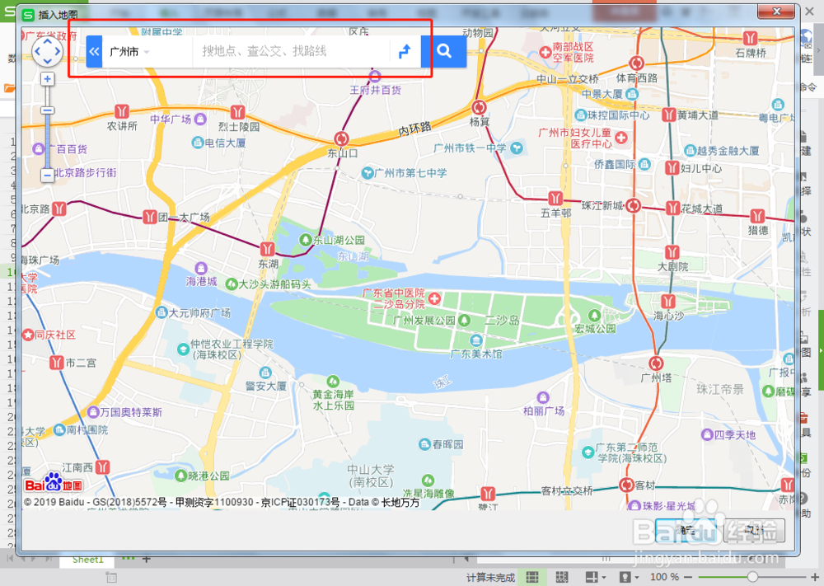Click the blue search magnifier button
The height and width of the screenshot is (586, 824).
click(444, 51)
